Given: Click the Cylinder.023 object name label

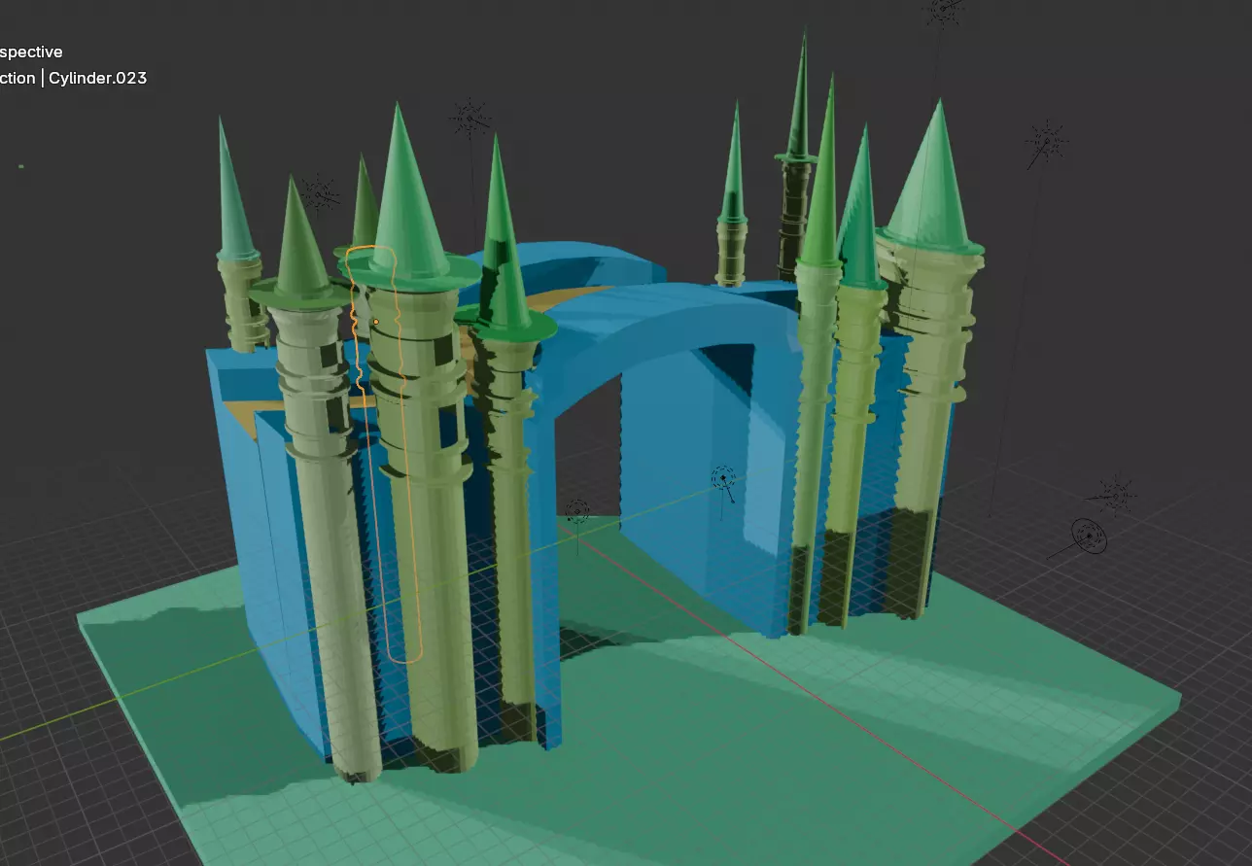Looking at the screenshot, I should [x=98, y=78].
